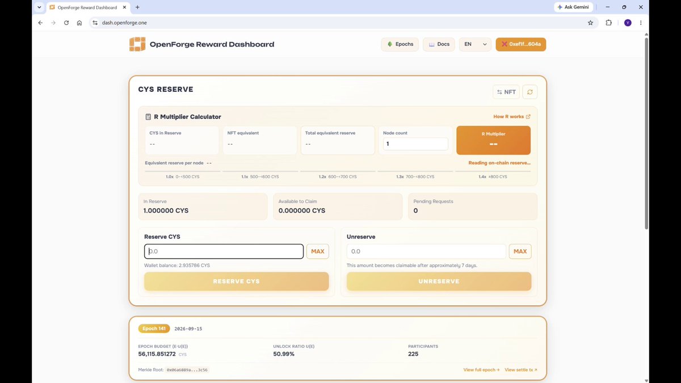Reload the dash.openforge.one page
Image resolution: width=681 pixels, height=383 pixels.
click(x=66, y=23)
